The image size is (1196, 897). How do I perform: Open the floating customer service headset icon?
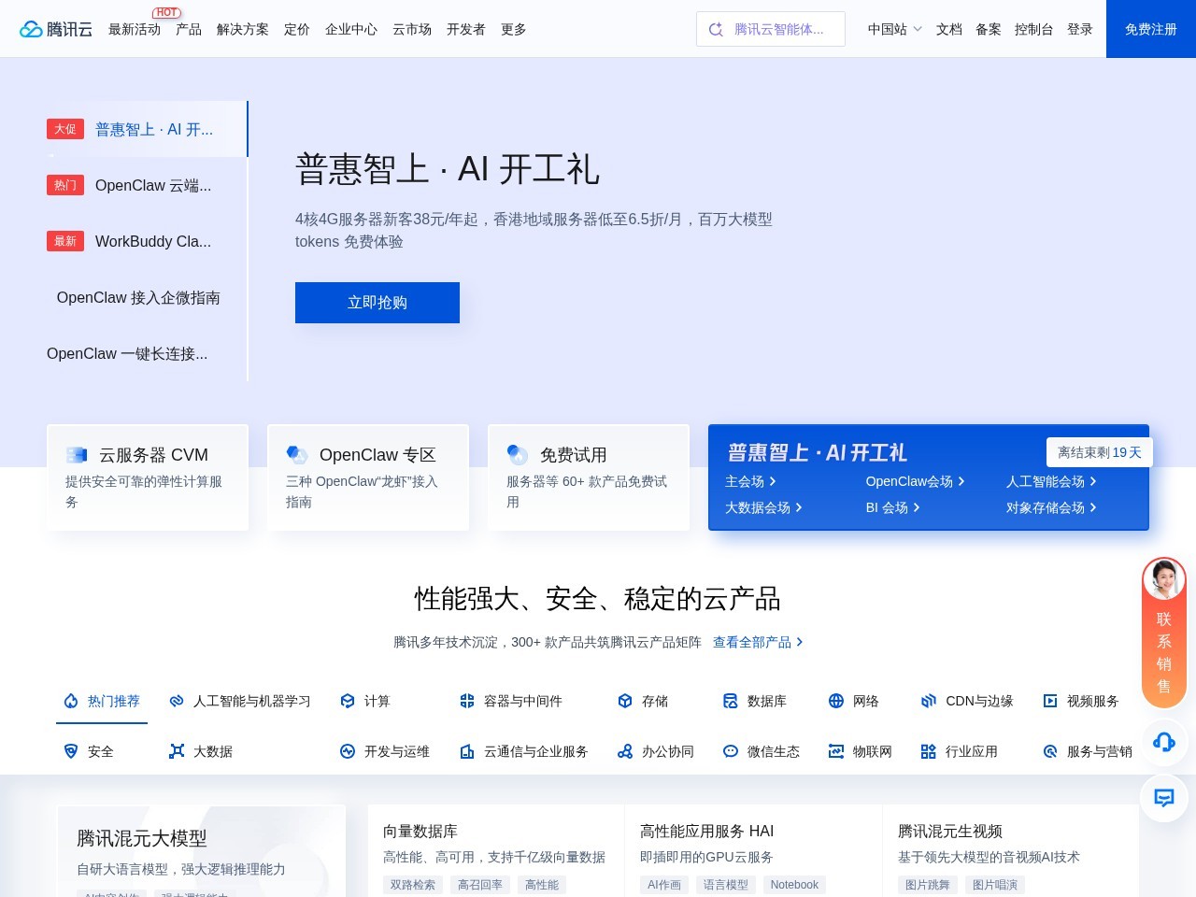1163,742
